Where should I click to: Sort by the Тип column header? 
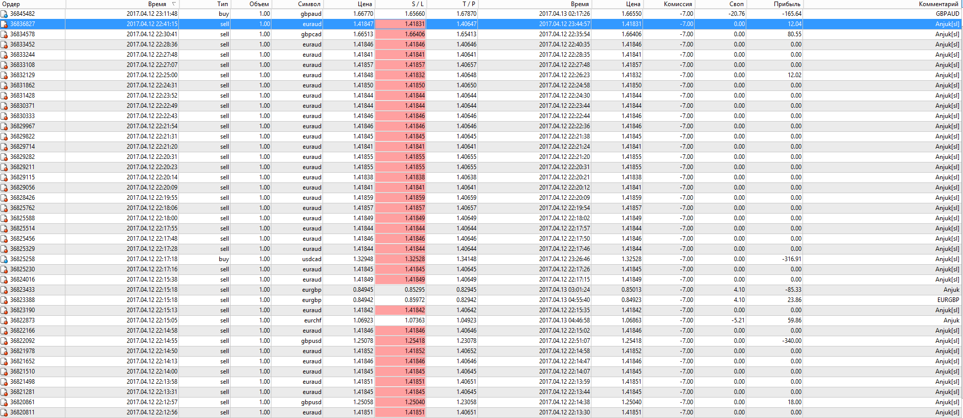click(204, 4)
